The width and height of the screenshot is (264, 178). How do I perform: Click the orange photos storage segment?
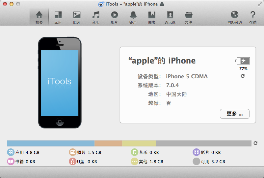108,143
